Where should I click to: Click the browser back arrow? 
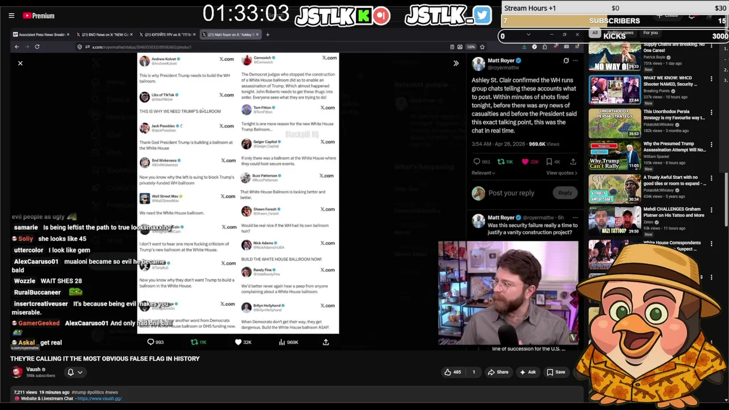(17, 47)
